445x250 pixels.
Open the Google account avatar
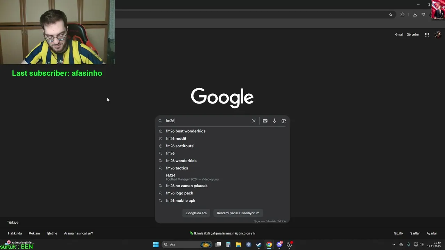(438, 35)
